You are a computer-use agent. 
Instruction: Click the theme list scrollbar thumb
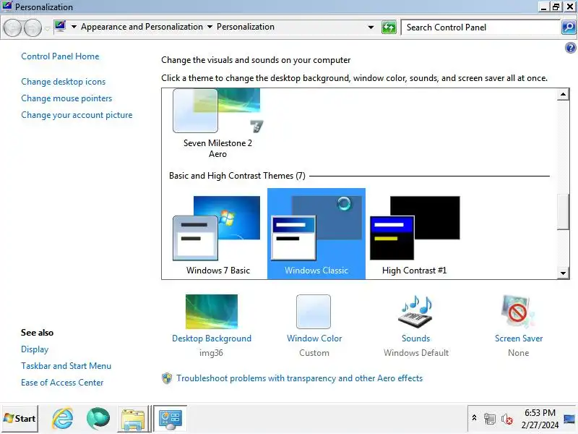pyautogui.click(x=563, y=212)
